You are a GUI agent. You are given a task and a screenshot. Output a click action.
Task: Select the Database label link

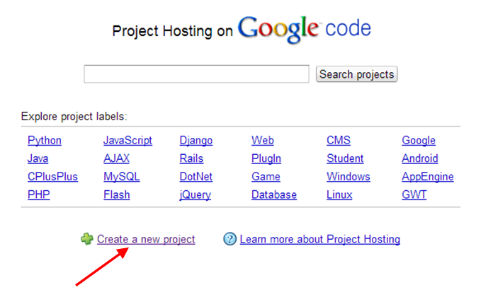point(274,195)
